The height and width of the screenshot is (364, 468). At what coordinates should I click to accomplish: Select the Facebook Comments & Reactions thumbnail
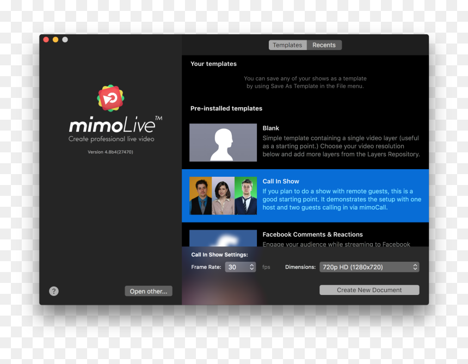click(223, 238)
